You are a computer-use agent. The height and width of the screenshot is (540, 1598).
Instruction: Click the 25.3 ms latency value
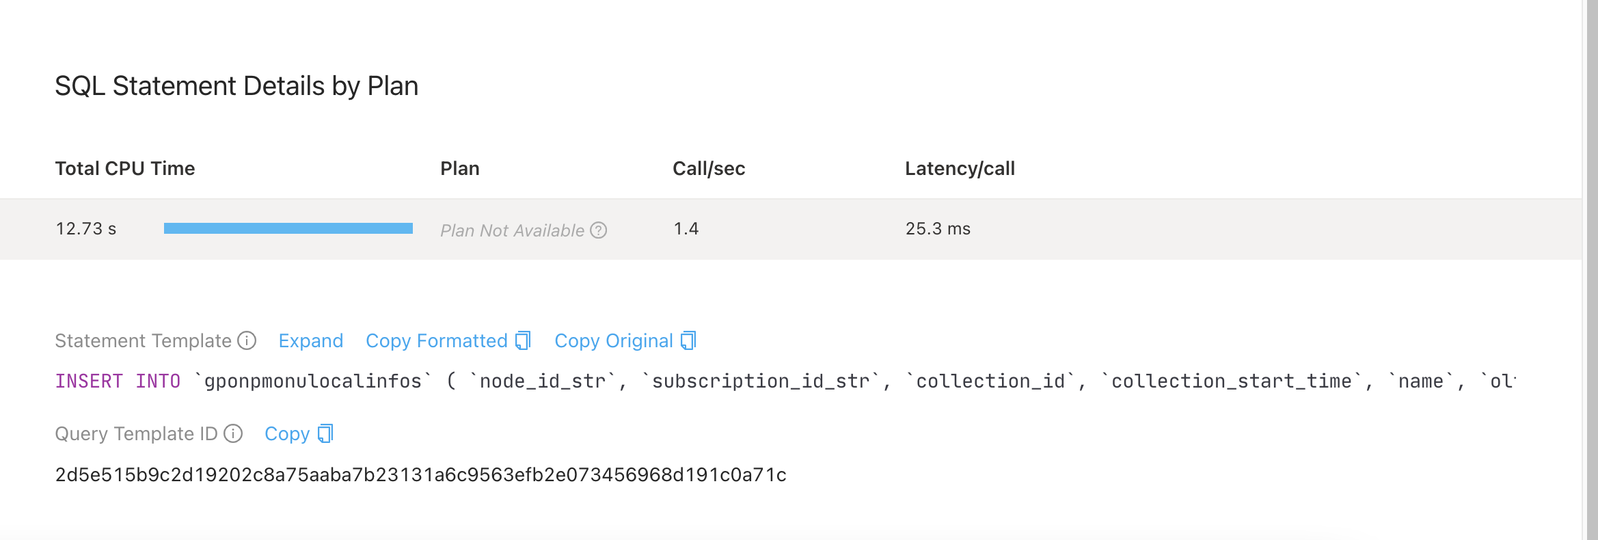tap(938, 228)
